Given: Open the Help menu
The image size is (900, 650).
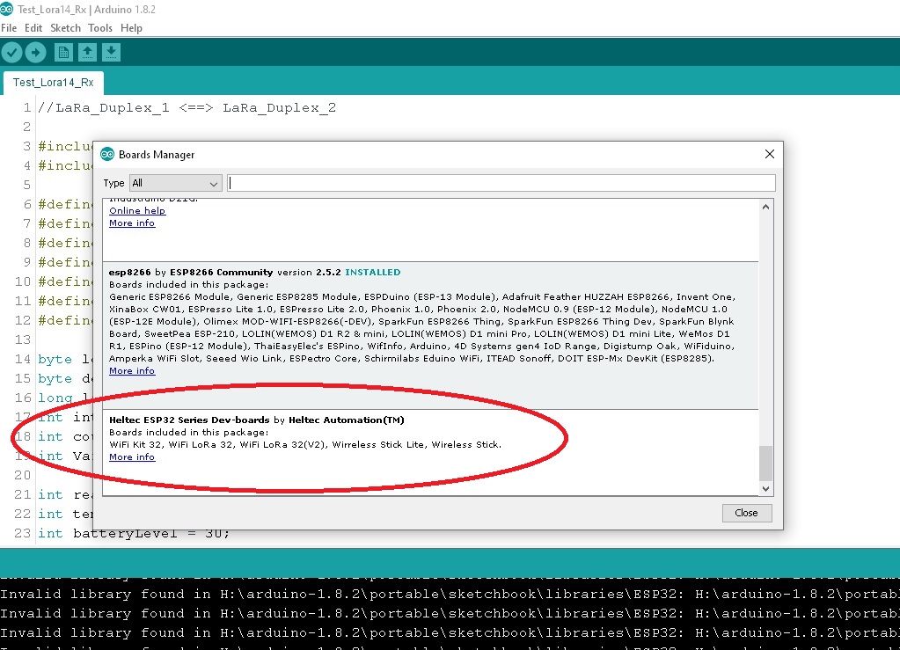Looking at the screenshot, I should click(131, 28).
